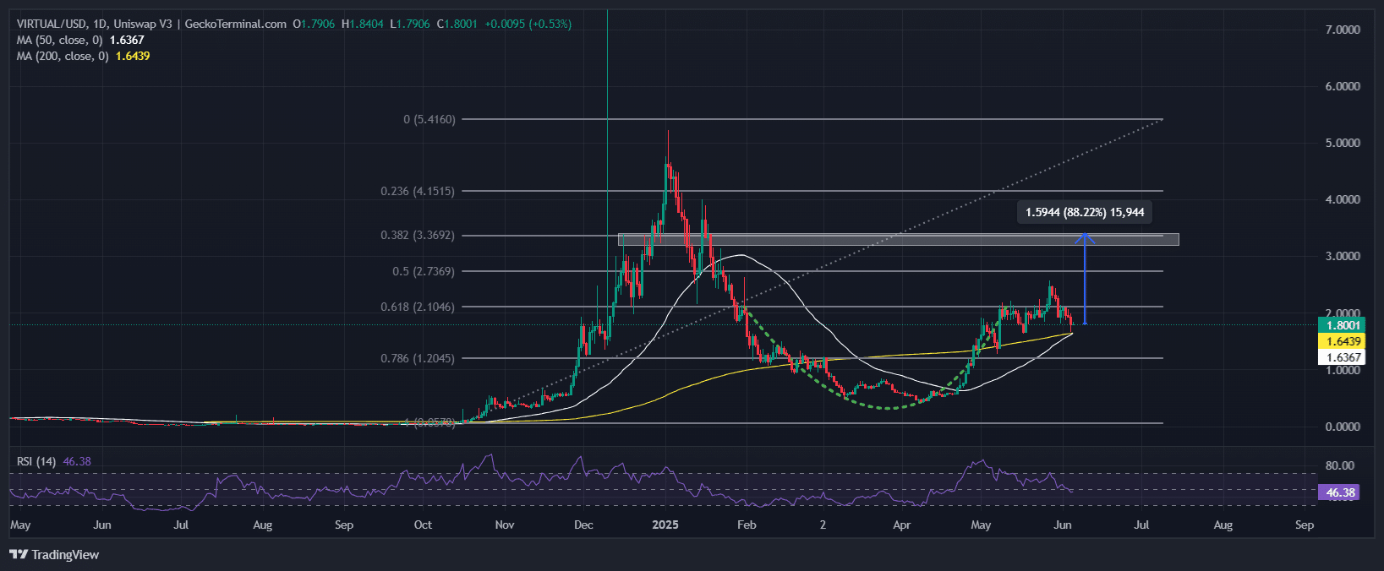
Task: Click the Jul label after Jun 2025
Action: tap(1141, 525)
